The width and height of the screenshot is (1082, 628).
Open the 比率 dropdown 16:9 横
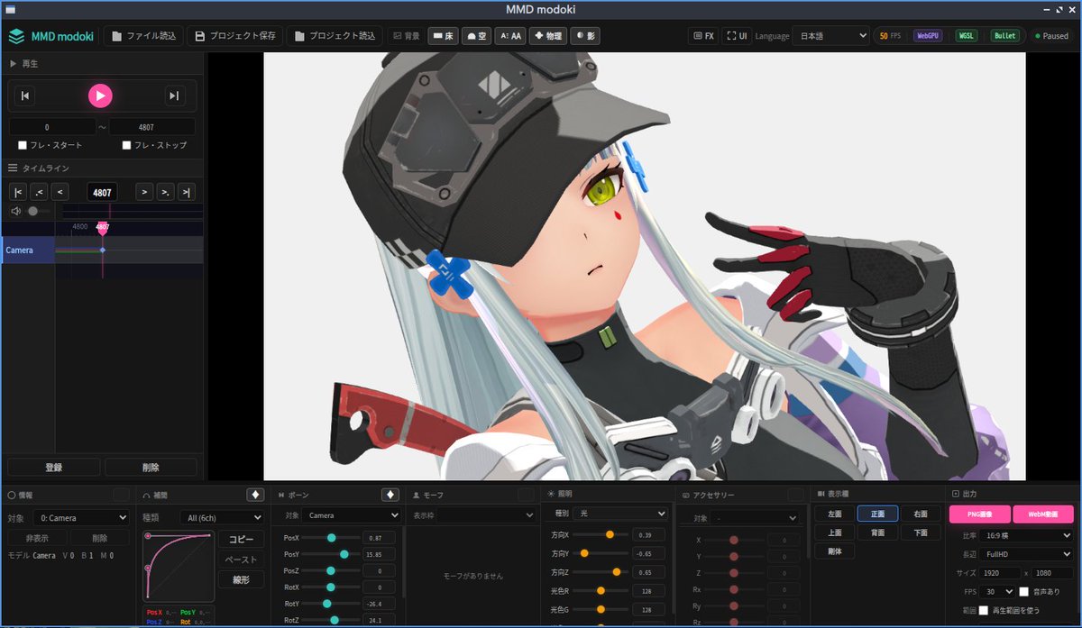coord(1027,536)
